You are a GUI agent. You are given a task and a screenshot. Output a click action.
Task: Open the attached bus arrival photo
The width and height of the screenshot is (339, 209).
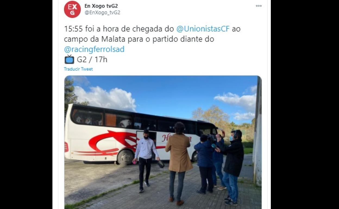[163, 142]
